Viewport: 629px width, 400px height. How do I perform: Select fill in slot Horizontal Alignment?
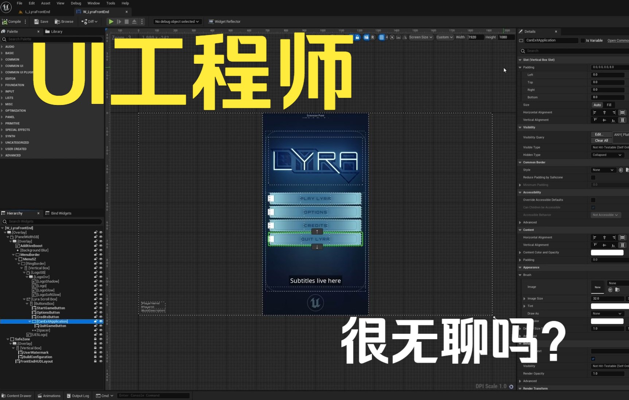(x=622, y=112)
